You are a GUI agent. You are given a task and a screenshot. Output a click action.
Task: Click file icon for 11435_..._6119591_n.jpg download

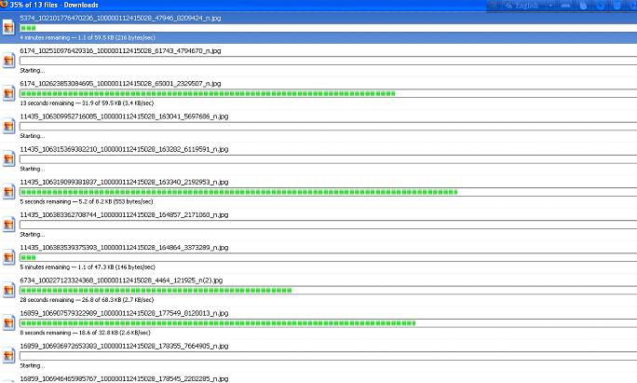pyautogui.click(x=8, y=159)
